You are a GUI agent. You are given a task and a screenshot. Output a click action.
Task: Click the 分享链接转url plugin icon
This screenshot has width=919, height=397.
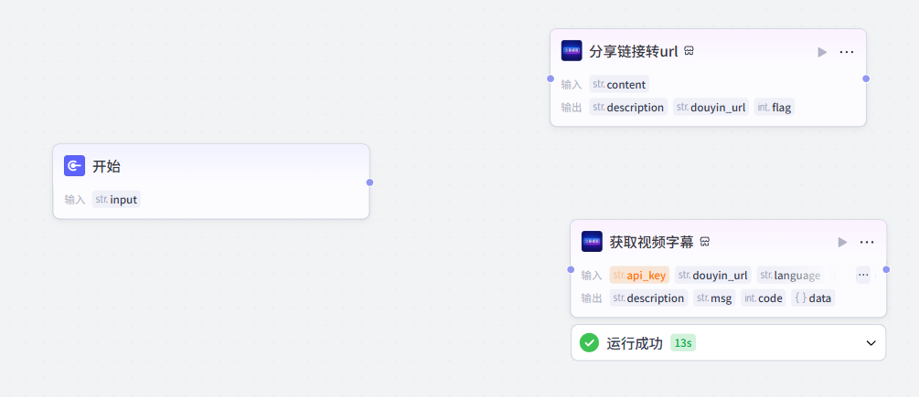[x=572, y=51]
